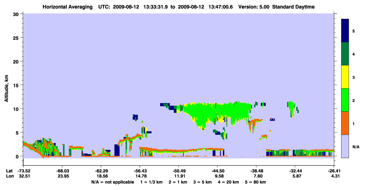Click the dark blue color bar segment labeled 5
This screenshot has width=371, height=190.
pyautogui.click(x=345, y=31)
